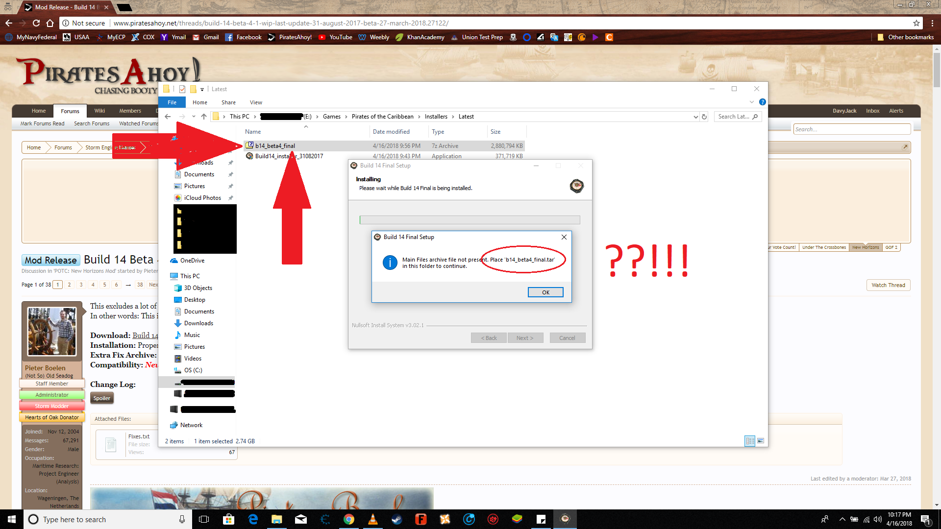Open Other bookmarks folder
The width and height of the screenshot is (941, 529).
click(905, 37)
